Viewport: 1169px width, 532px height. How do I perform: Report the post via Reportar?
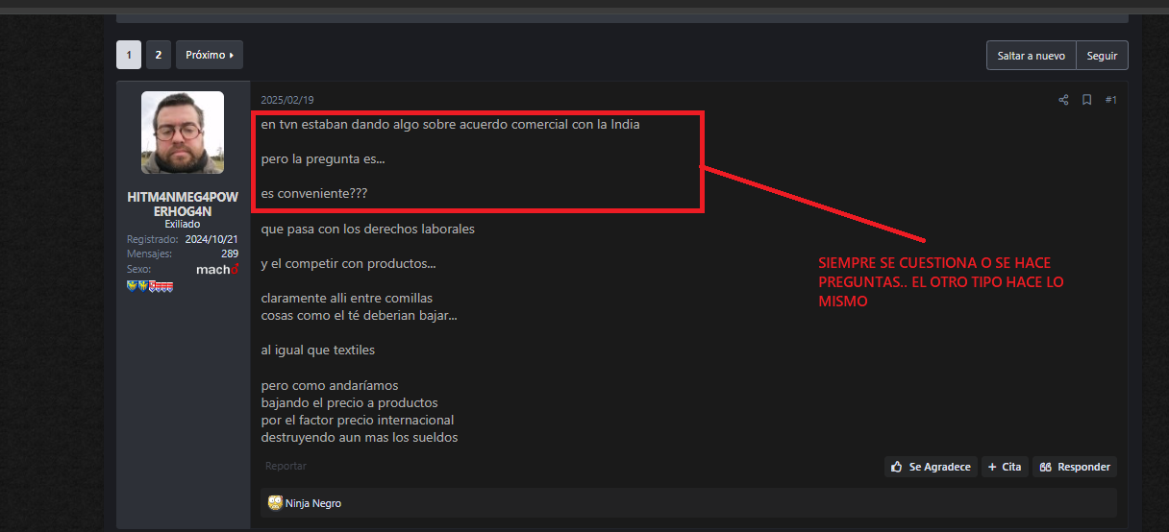pos(286,466)
